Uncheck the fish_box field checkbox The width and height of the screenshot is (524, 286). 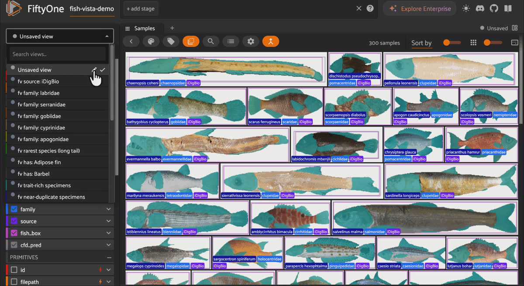(14, 233)
